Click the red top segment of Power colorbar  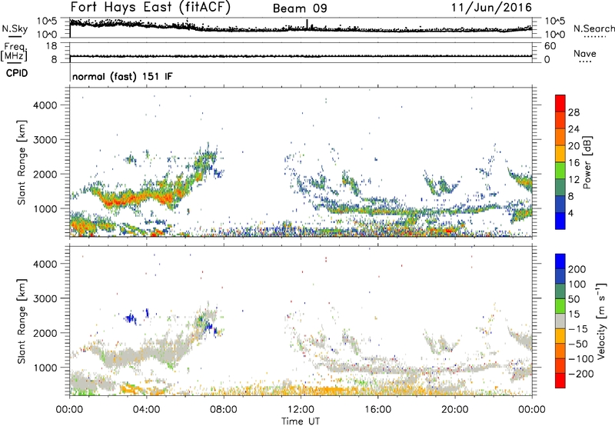(560, 103)
